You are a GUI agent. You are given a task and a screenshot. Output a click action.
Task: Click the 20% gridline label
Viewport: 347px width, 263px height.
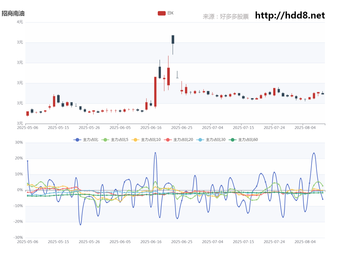click(x=19, y=158)
